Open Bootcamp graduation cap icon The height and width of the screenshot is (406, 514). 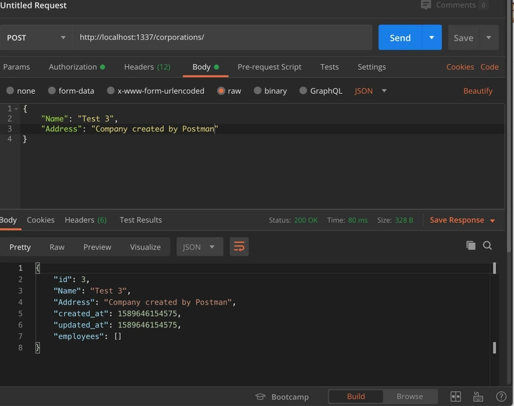tap(260, 397)
